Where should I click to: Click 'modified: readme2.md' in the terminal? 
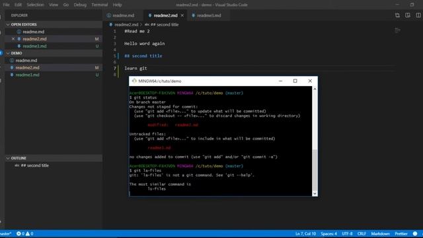click(173, 125)
